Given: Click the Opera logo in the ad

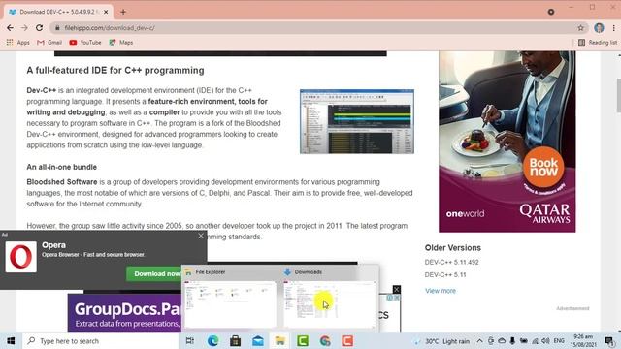Looking at the screenshot, I should [x=21, y=257].
